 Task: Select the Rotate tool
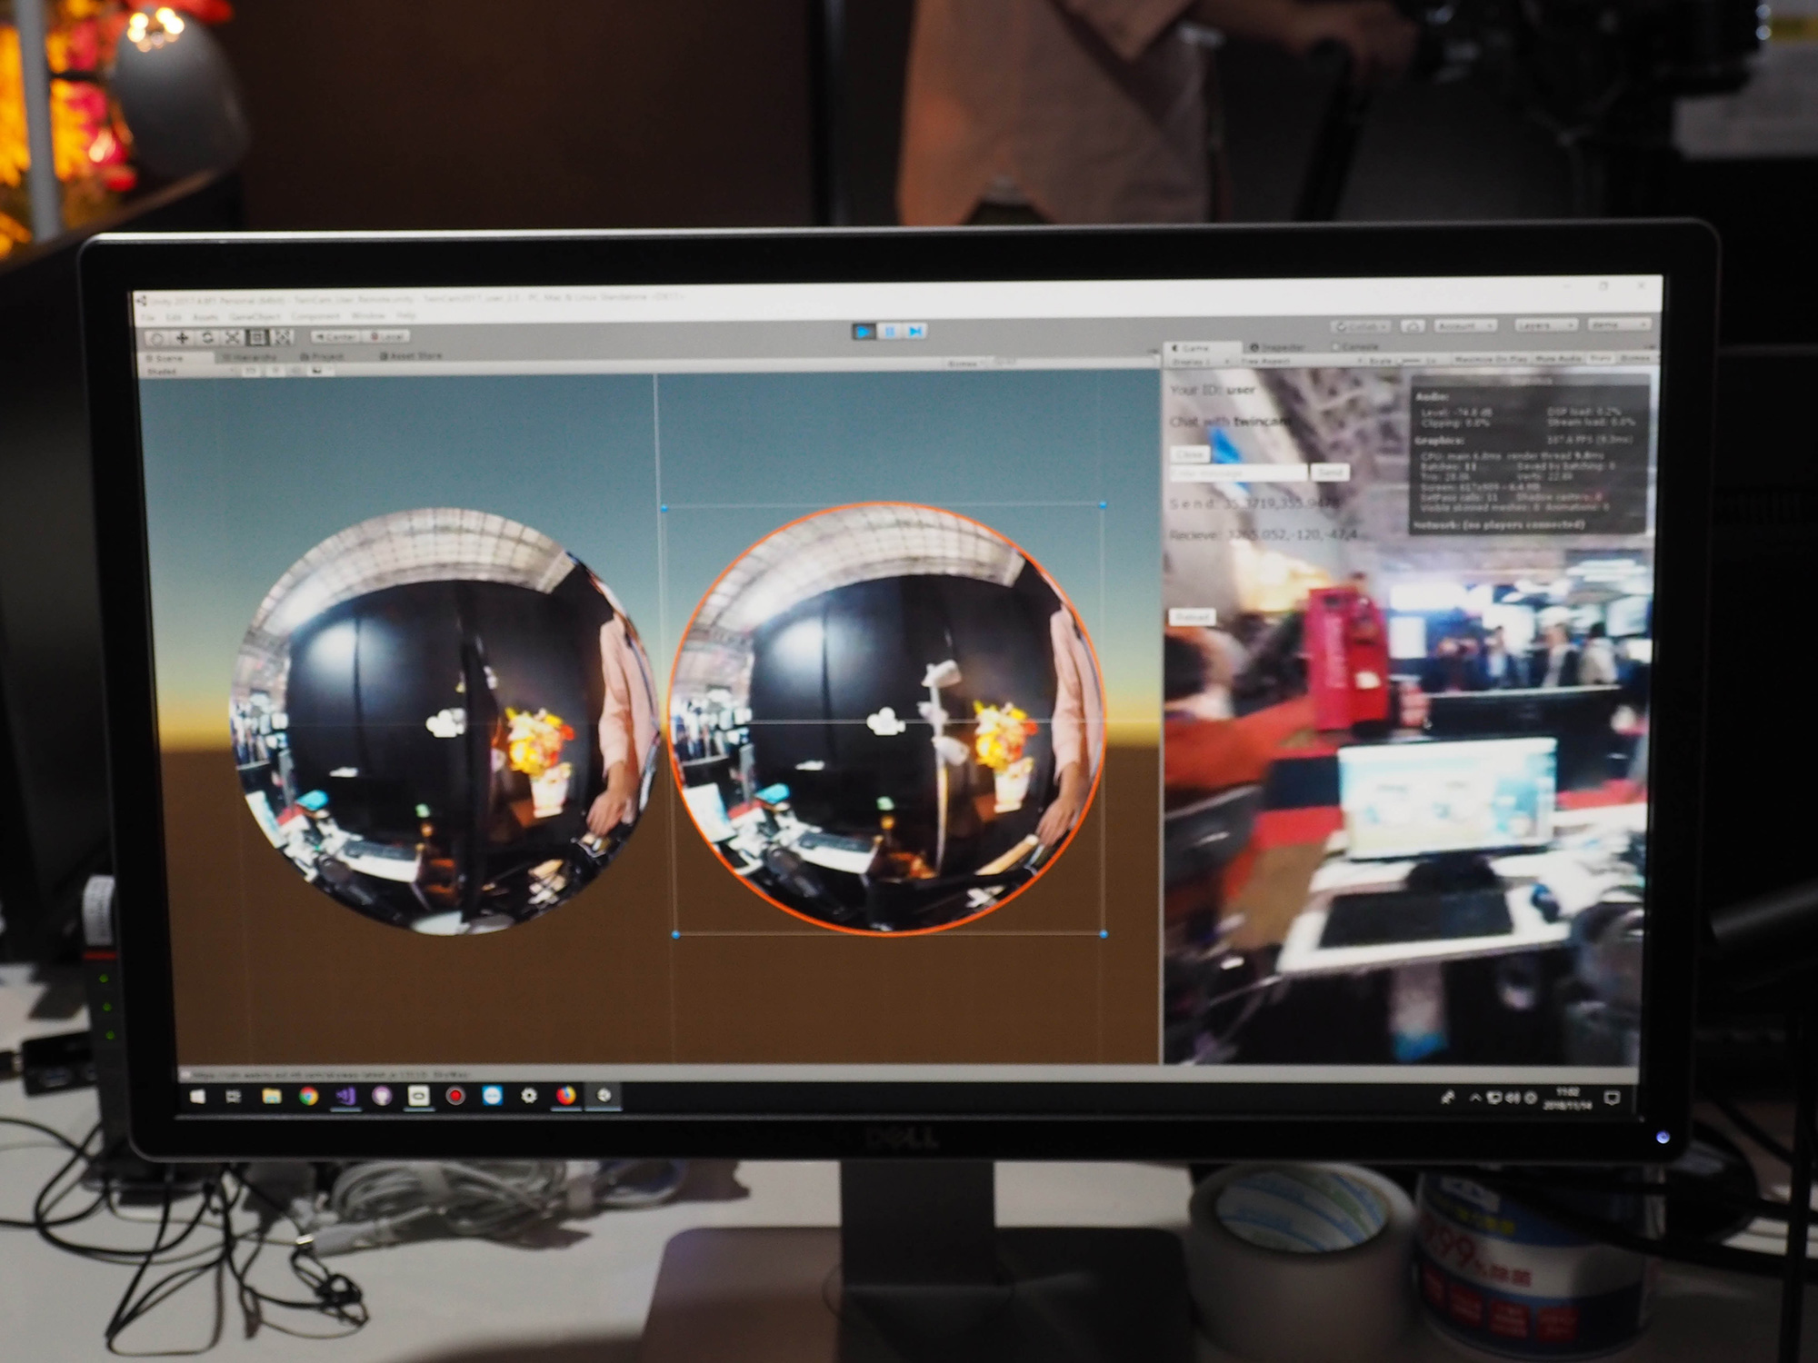(208, 338)
